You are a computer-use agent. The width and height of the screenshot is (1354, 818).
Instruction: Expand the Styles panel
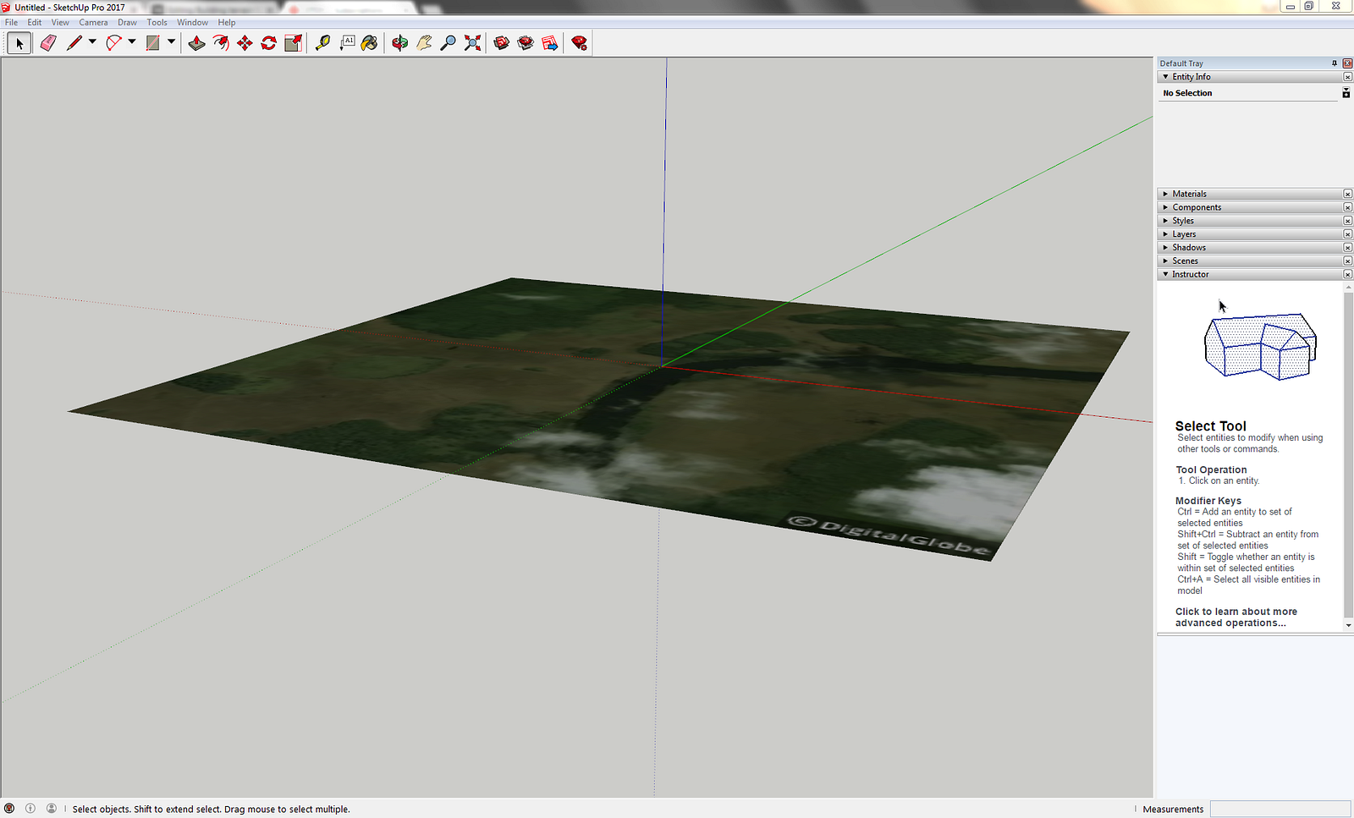point(1165,221)
